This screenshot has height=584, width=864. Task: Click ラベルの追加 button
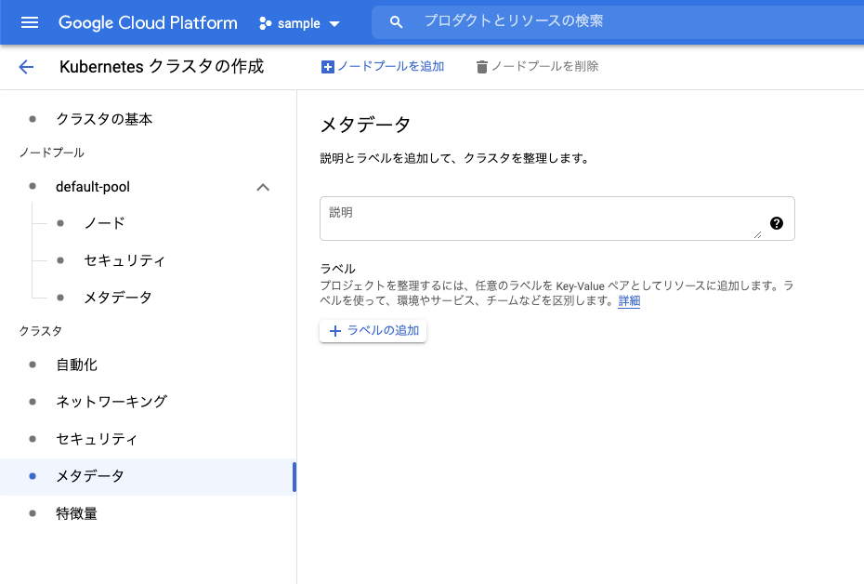[x=373, y=330]
